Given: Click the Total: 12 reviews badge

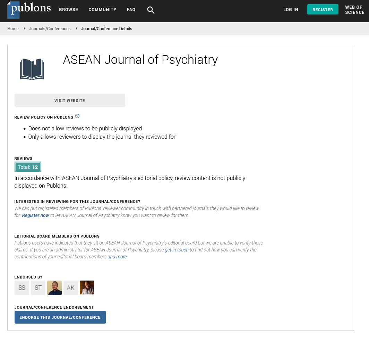Looking at the screenshot, I should [x=28, y=167].
